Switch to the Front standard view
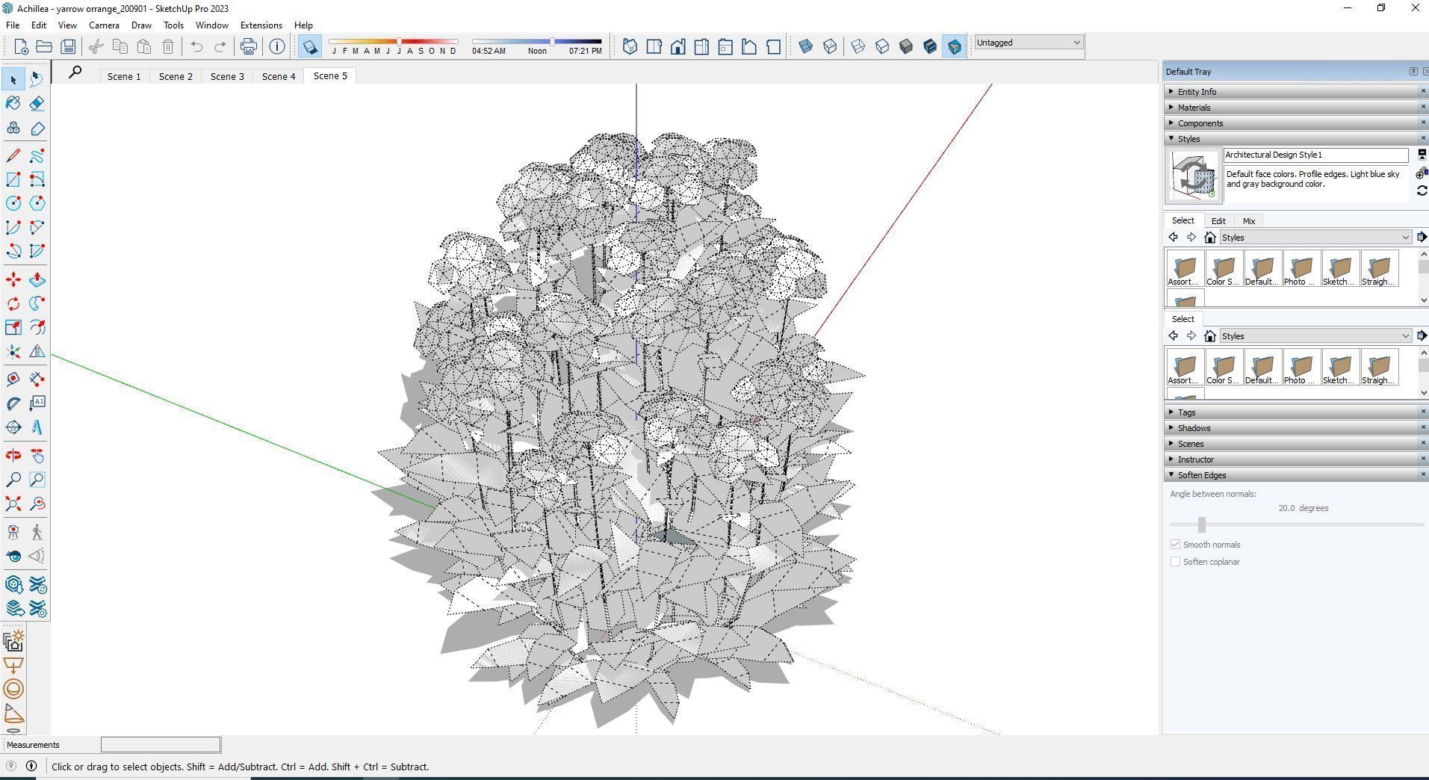 tap(678, 46)
